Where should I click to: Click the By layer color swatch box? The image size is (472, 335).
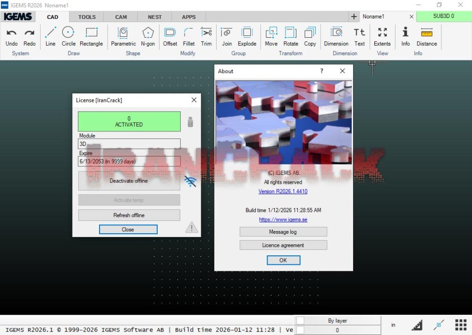point(300,321)
